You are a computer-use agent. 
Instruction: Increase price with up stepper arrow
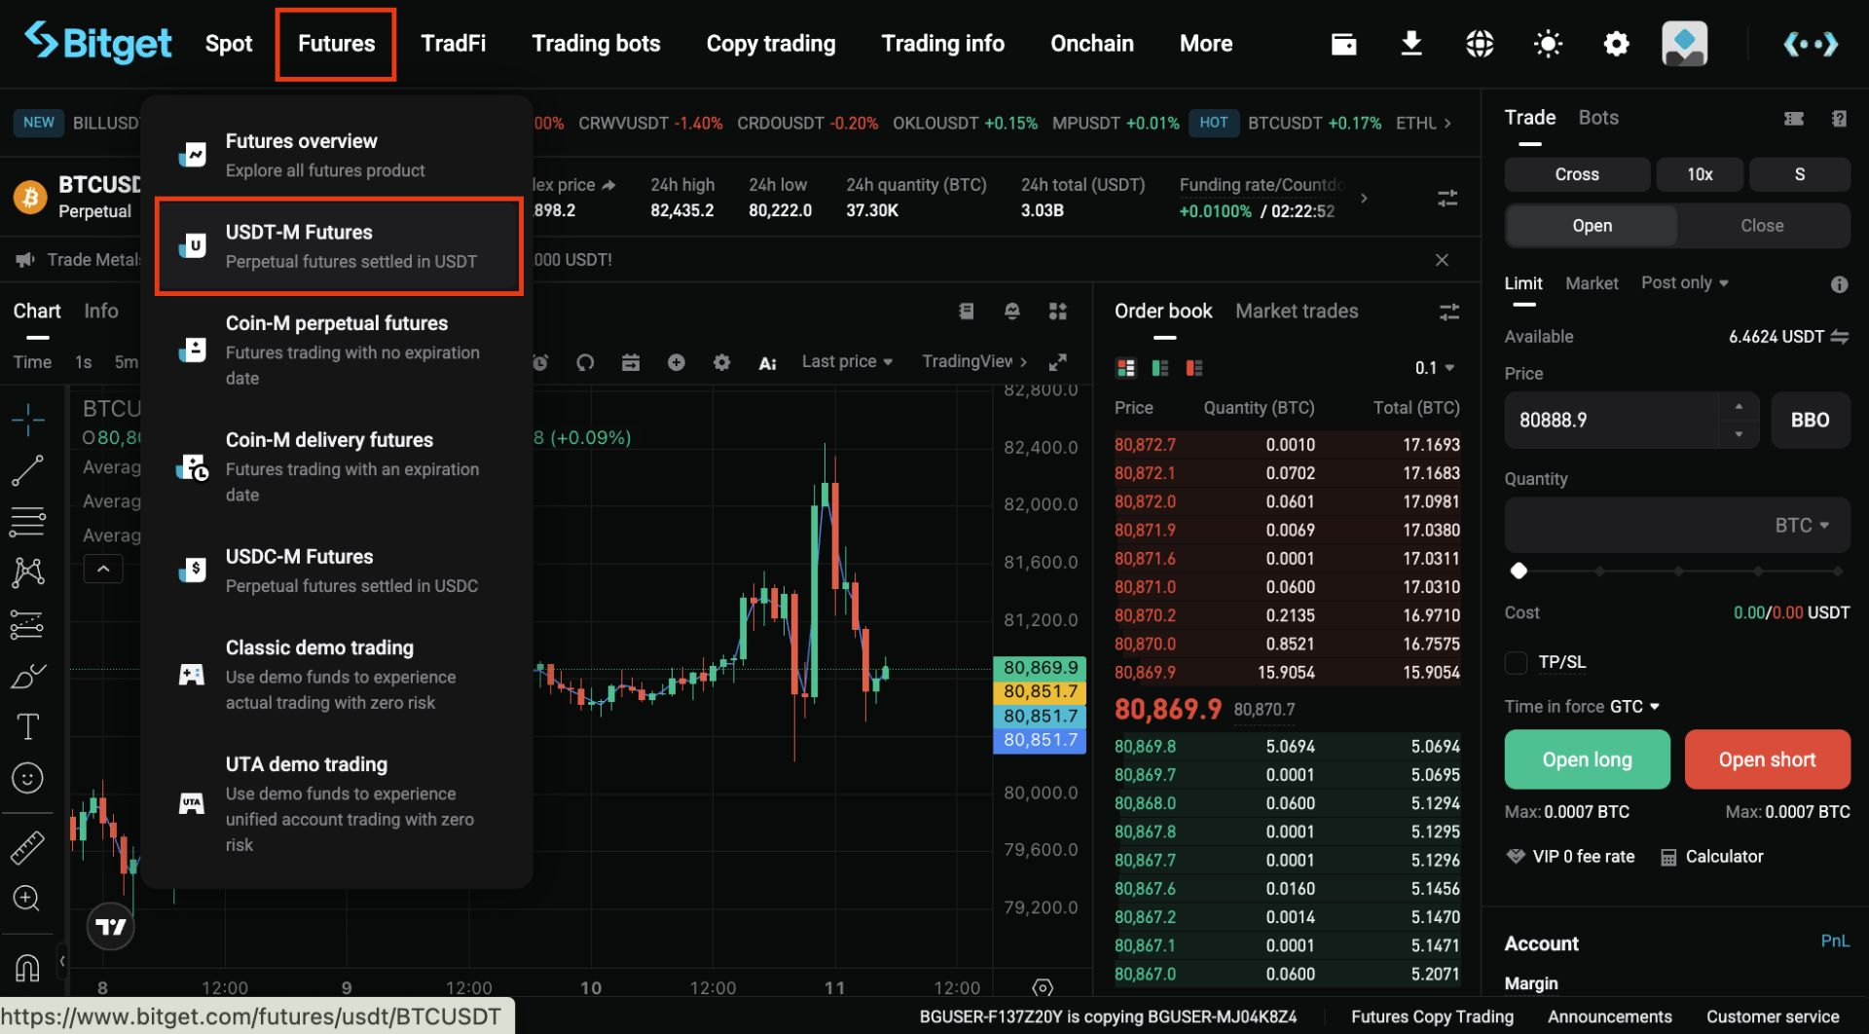pyautogui.click(x=1739, y=407)
